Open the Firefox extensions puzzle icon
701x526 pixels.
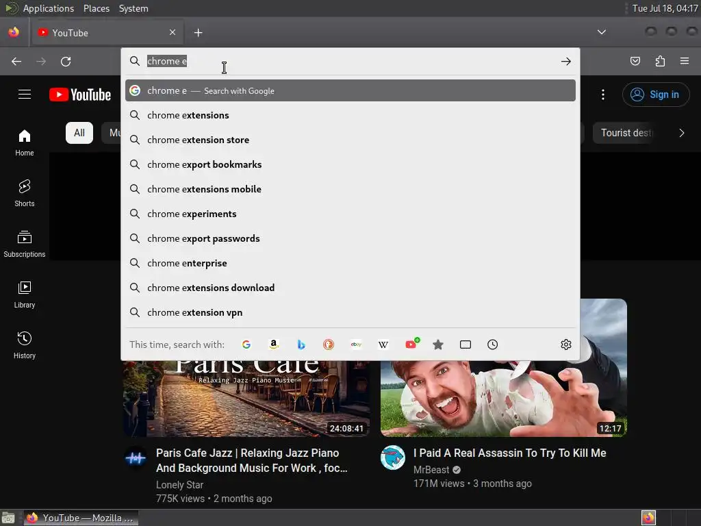660,61
